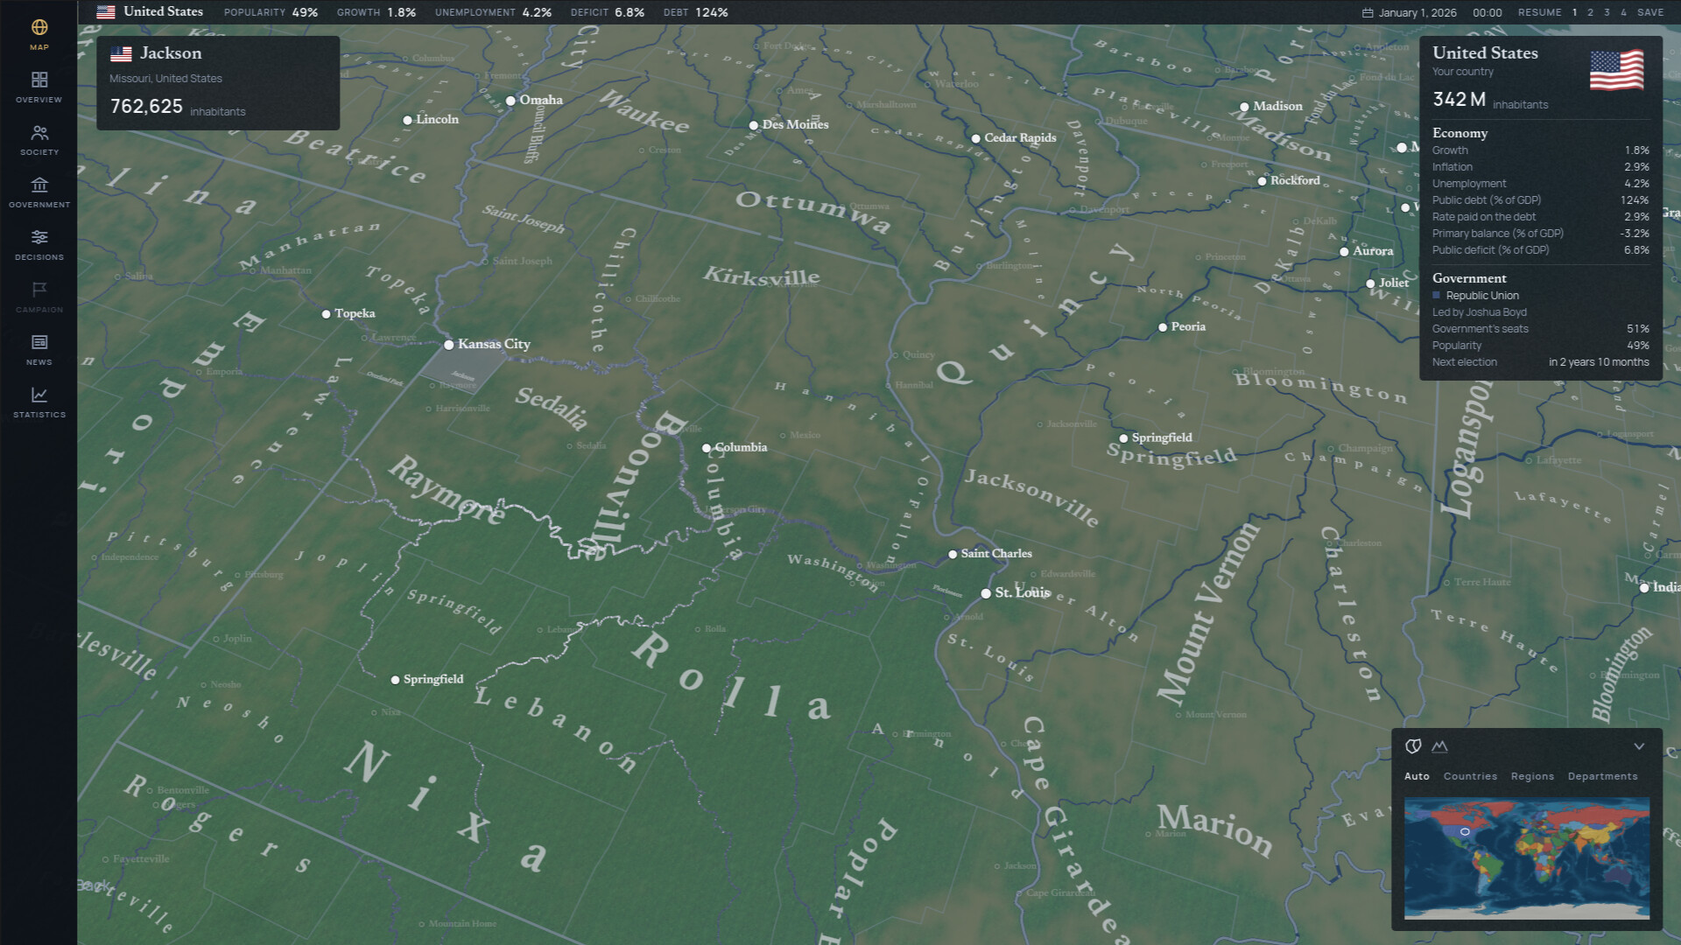Open the Society section icon

click(39, 132)
